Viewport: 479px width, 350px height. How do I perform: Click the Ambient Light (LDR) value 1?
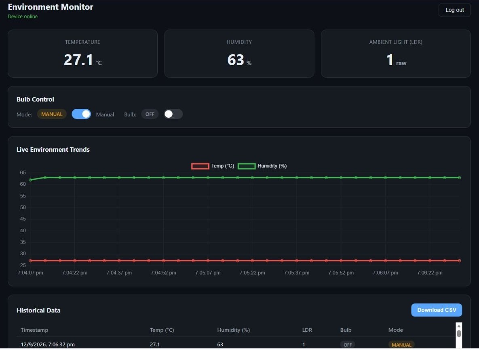click(x=390, y=59)
